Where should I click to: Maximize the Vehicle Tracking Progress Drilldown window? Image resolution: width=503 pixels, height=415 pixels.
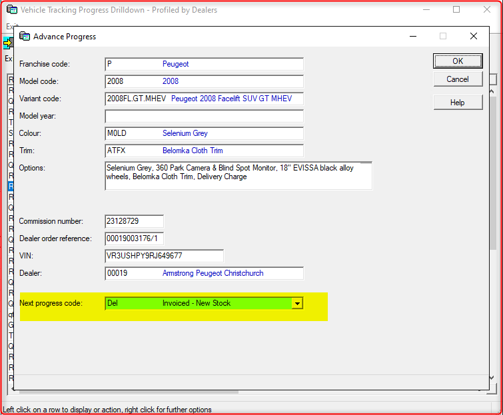(456, 9)
